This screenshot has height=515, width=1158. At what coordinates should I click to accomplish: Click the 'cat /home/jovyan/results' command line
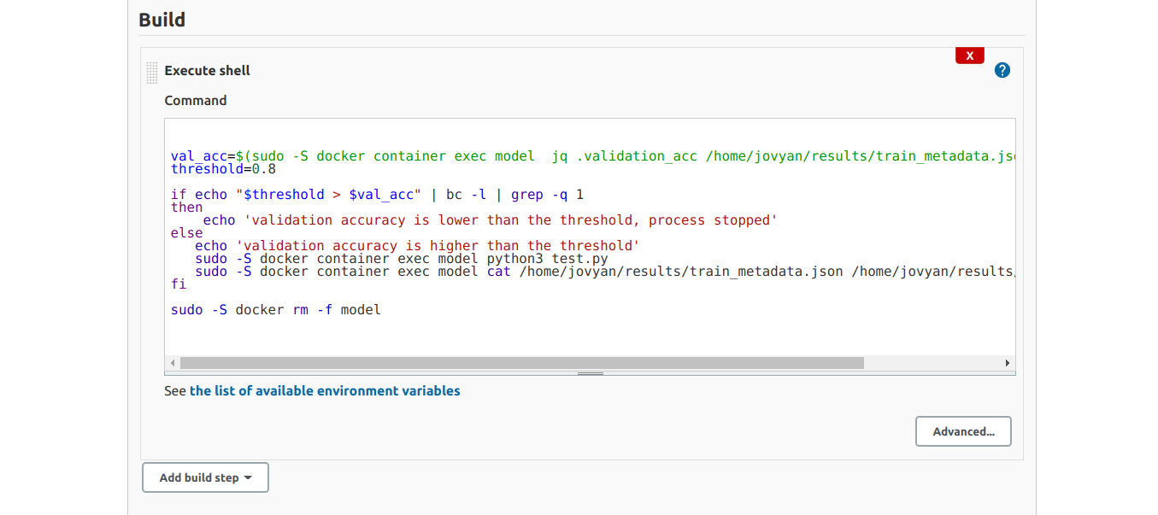(x=605, y=272)
